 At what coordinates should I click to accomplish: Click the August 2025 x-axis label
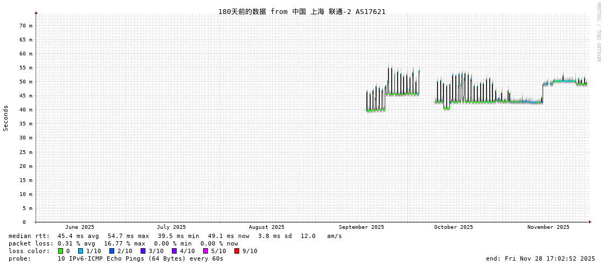(x=267, y=227)
